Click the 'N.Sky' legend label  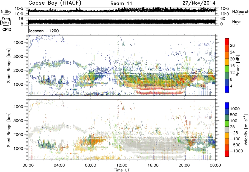click(x=6, y=11)
